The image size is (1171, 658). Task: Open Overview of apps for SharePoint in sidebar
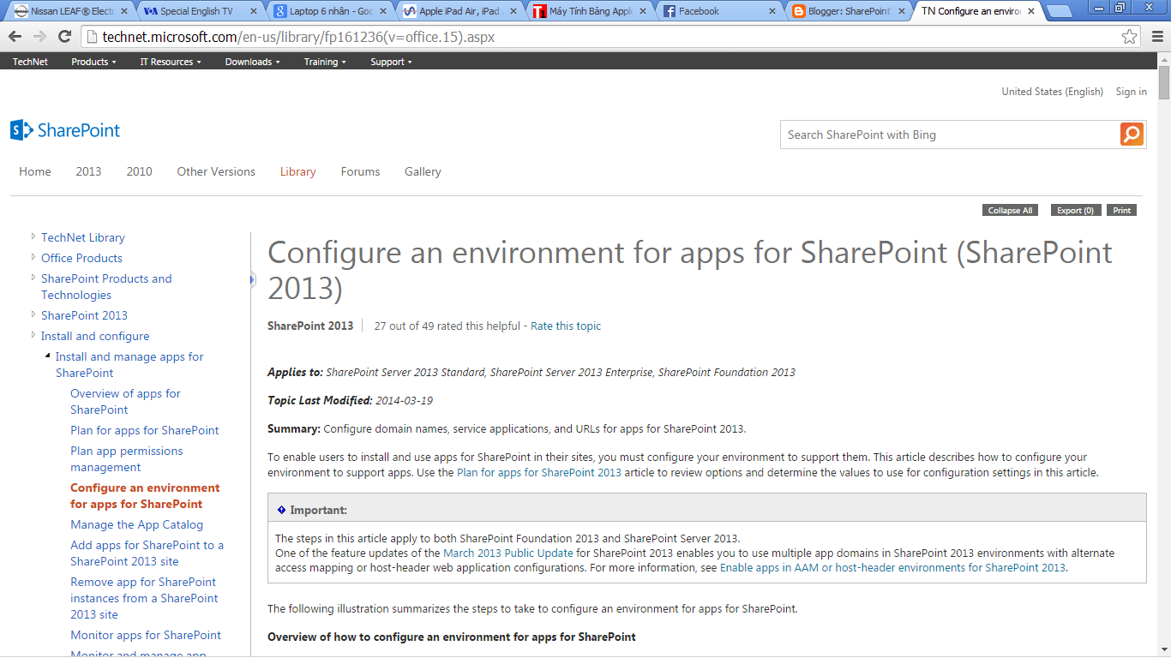point(125,401)
